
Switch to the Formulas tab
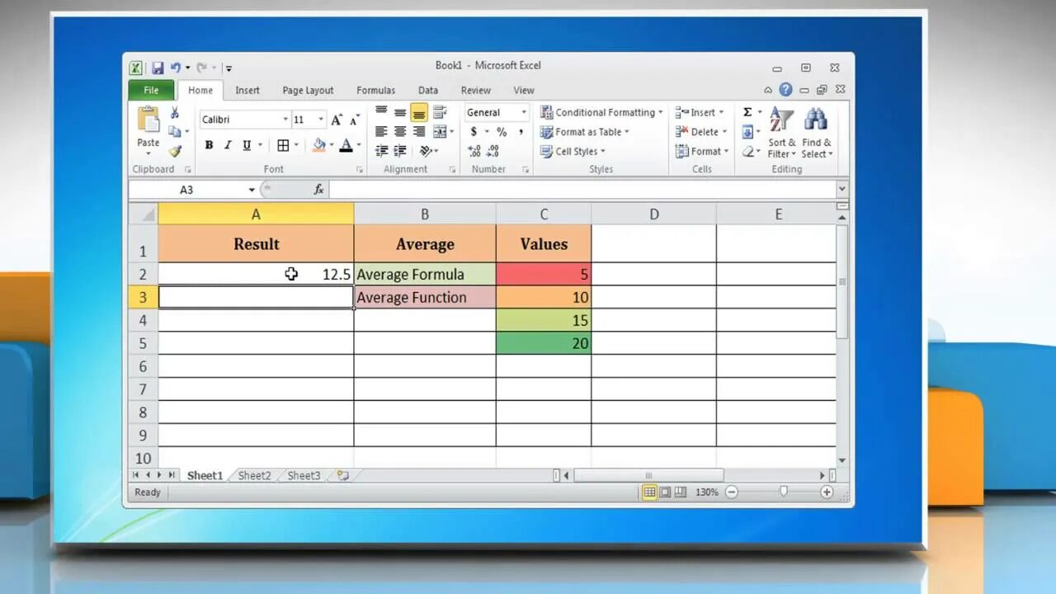click(375, 90)
